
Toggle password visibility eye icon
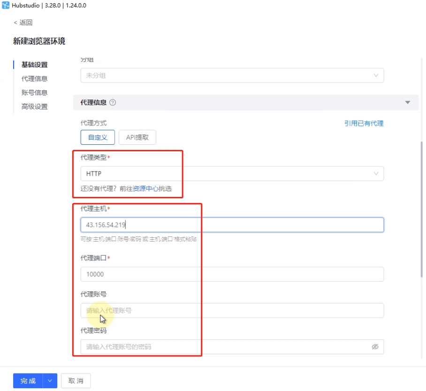[x=375, y=347]
